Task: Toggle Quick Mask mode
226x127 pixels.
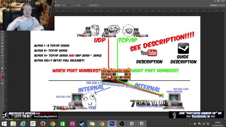Action: click(2, 80)
